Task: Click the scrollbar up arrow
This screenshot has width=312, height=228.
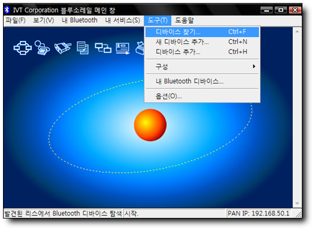Action: point(297,32)
